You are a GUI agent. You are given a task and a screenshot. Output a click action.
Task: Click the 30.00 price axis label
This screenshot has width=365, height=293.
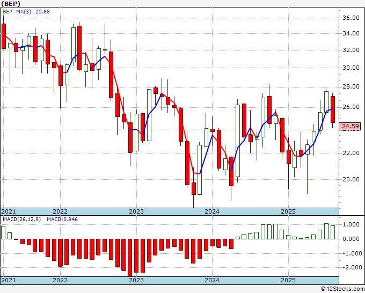coord(351,68)
